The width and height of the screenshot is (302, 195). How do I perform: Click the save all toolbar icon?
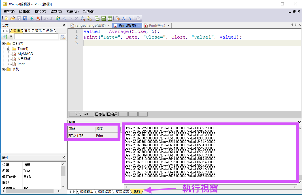point(25,18)
